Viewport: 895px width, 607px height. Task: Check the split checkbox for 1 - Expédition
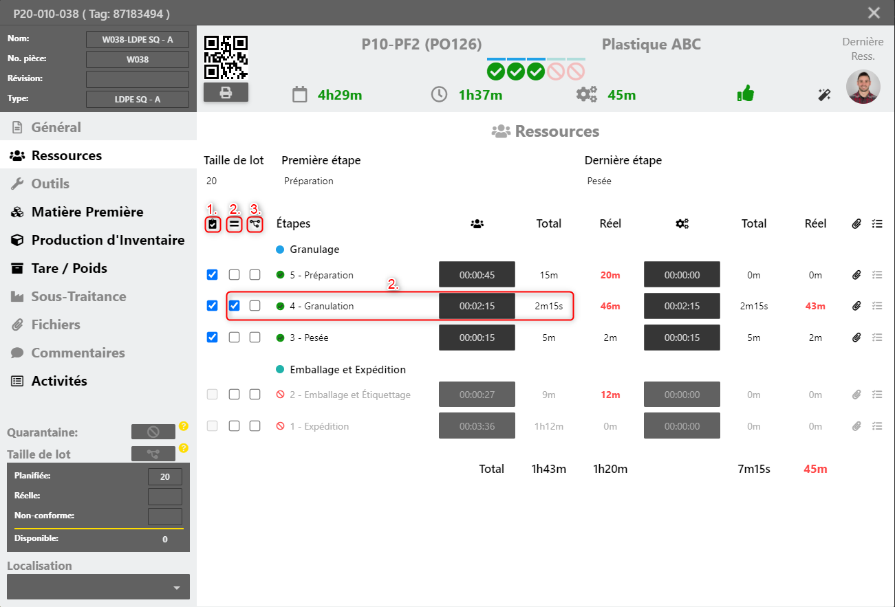[255, 426]
